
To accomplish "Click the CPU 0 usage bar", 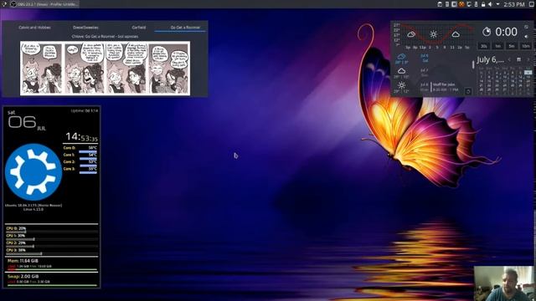I will point(52,232).
